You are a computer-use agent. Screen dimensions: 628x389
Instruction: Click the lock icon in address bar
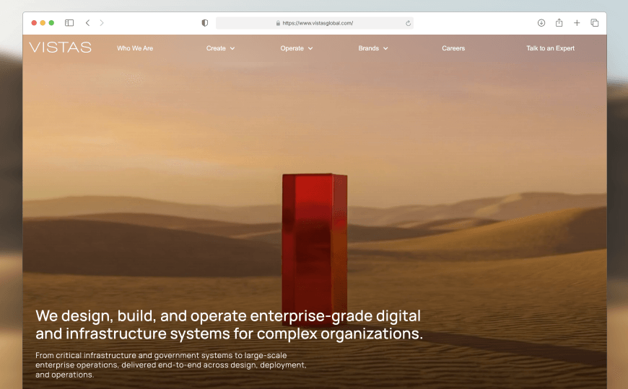pos(278,23)
